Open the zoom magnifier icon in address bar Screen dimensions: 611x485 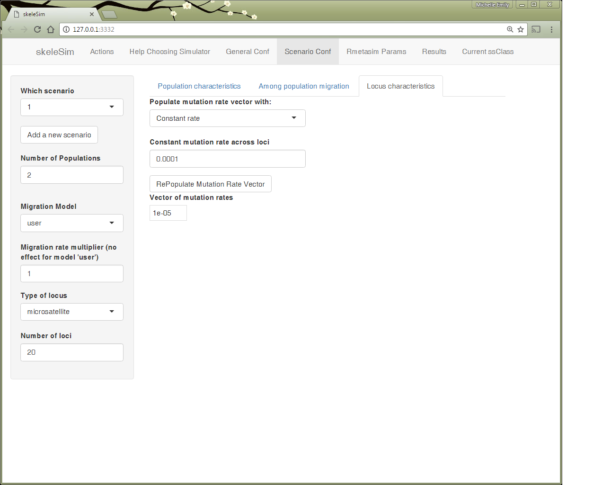510,29
